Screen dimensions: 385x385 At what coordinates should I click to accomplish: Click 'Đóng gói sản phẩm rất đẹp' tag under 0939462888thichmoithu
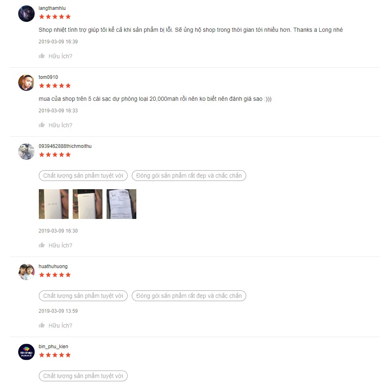pyautogui.click(x=189, y=176)
